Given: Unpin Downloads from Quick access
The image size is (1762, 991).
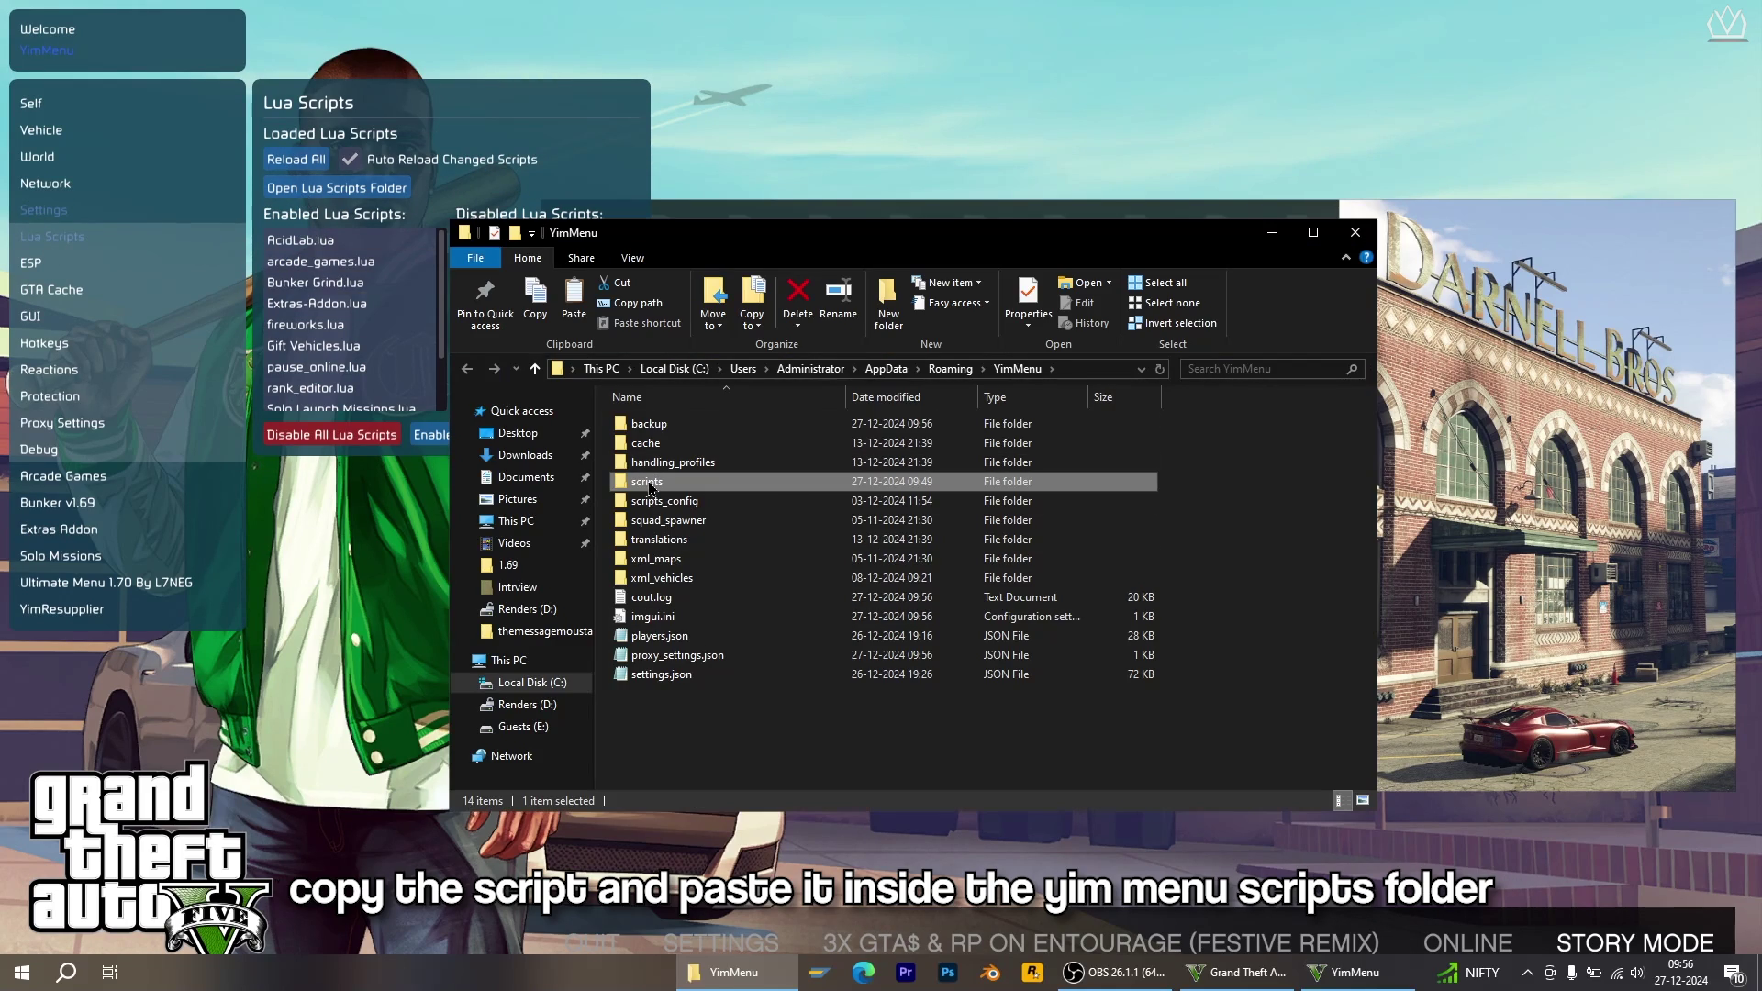Looking at the screenshot, I should coord(585,455).
